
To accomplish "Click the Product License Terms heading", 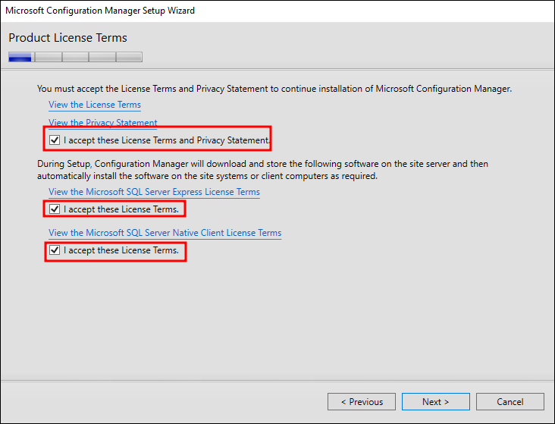I will click(67, 38).
